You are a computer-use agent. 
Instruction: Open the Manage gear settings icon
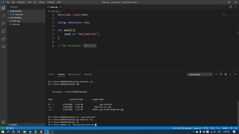(3, 122)
